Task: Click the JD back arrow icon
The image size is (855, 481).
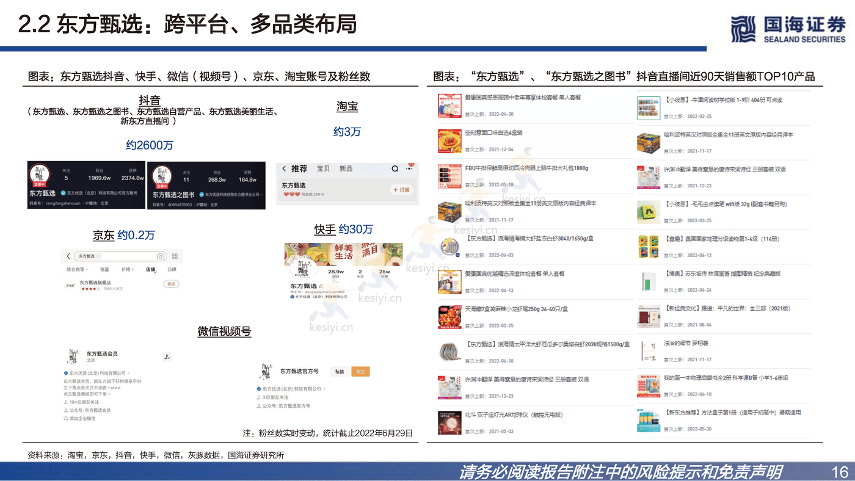Action: [69, 256]
